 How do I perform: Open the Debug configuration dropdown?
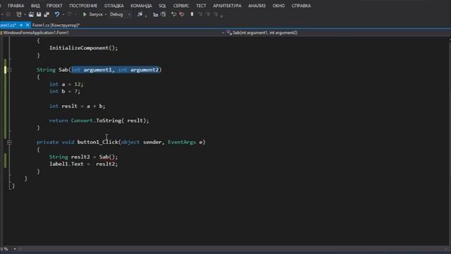tap(120, 14)
